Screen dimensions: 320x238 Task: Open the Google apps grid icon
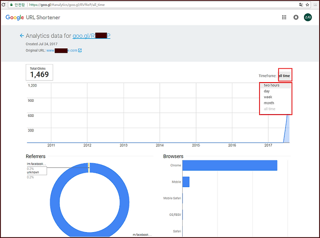(284, 17)
